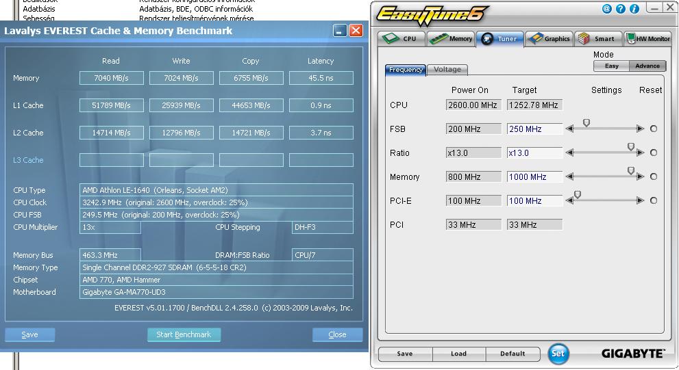Open the help question-mark icon in EasyTune6

click(x=621, y=9)
